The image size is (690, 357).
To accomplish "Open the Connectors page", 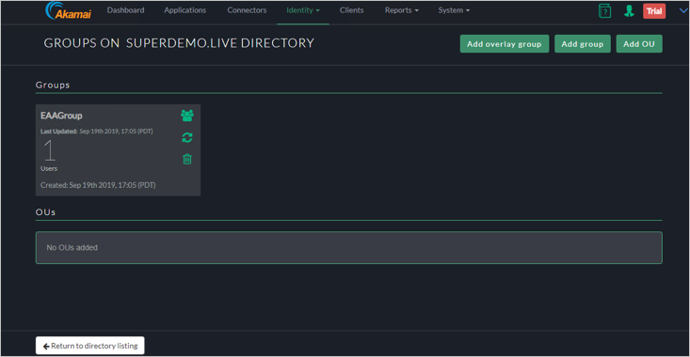I will 247,10.
